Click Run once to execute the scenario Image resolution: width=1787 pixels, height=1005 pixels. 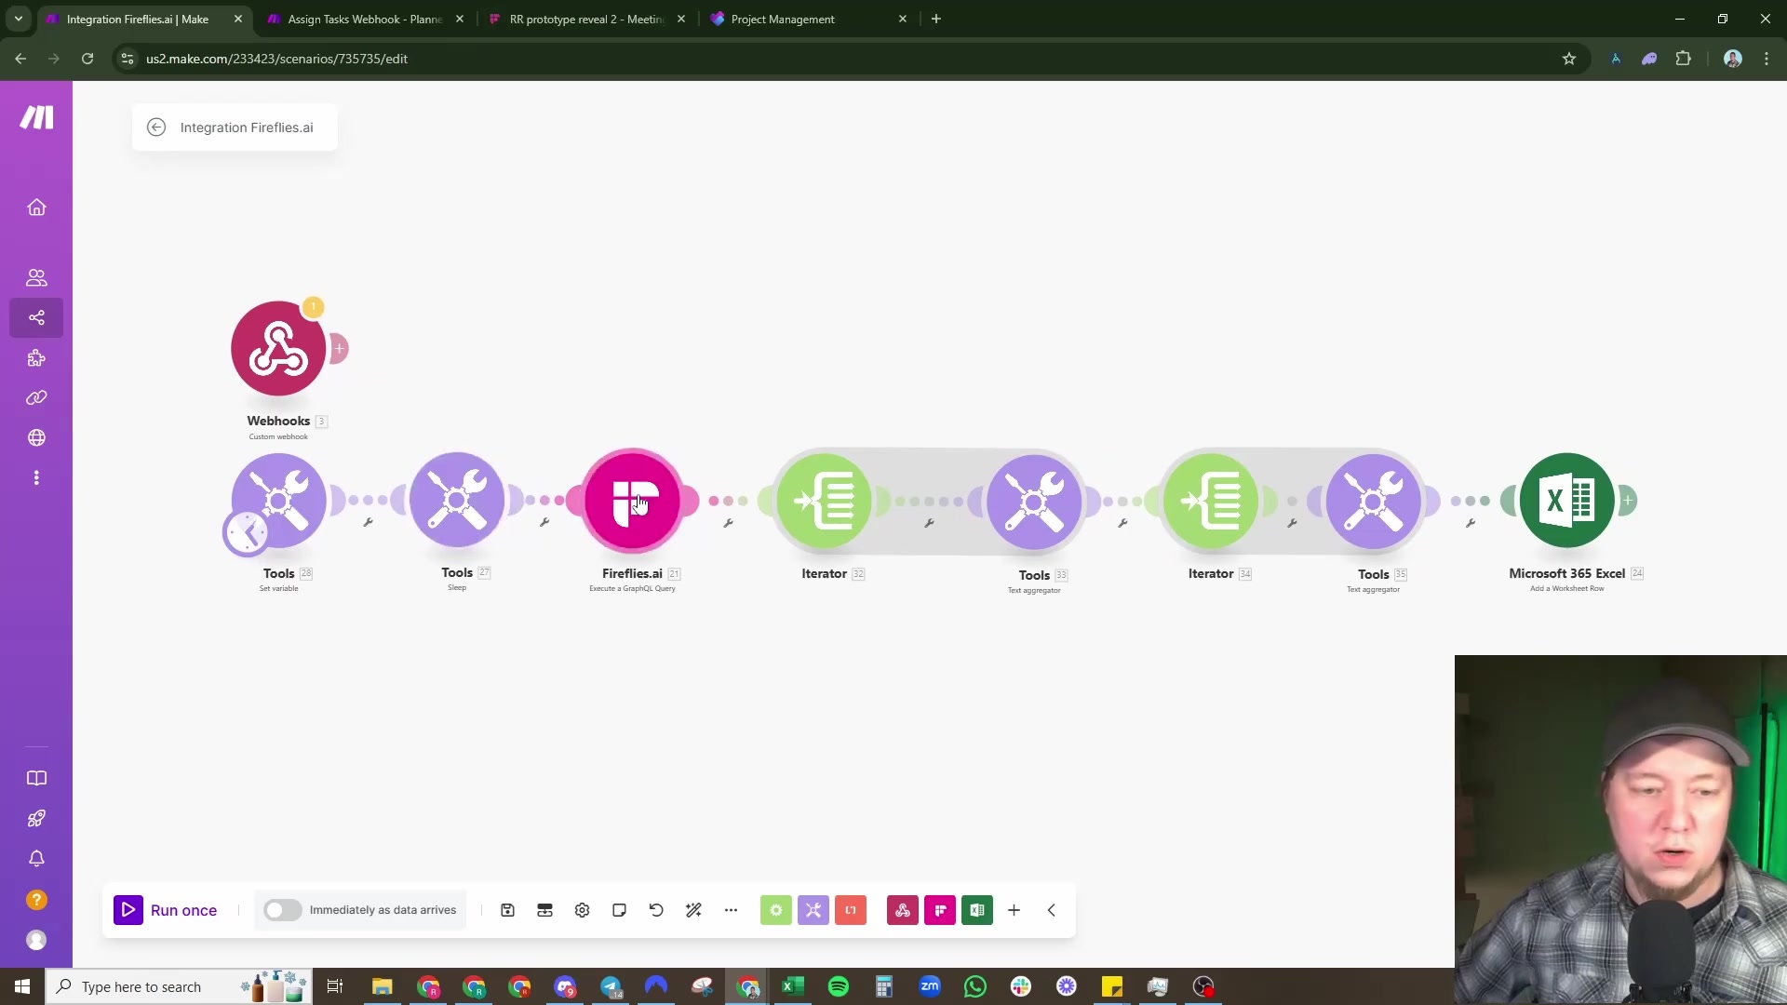tap(166, 910)
